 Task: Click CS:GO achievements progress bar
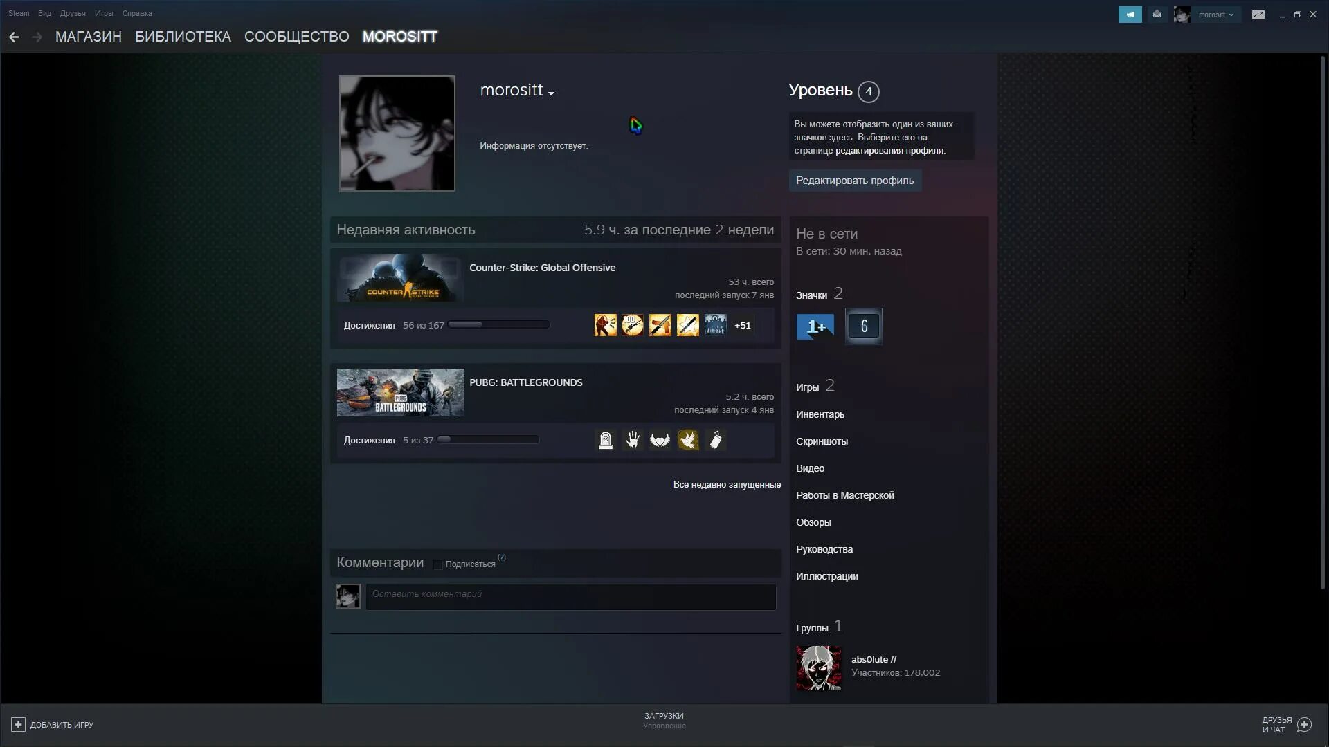tap(498, 324)
